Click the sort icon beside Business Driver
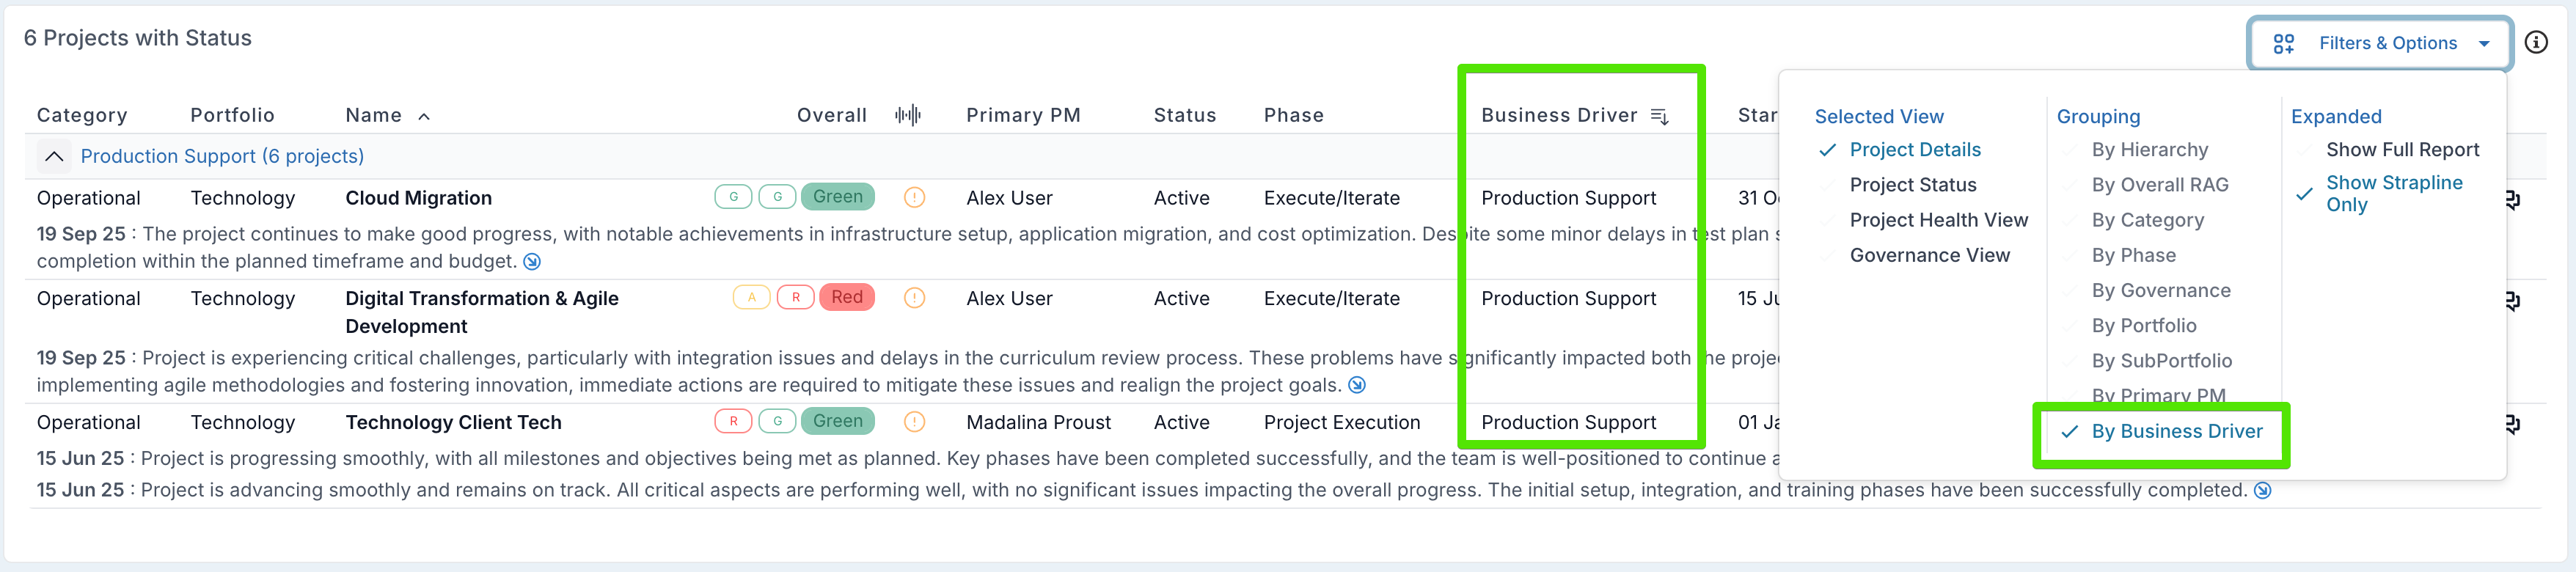Screen dimensions: 2576x572 tap(1659, 116)
